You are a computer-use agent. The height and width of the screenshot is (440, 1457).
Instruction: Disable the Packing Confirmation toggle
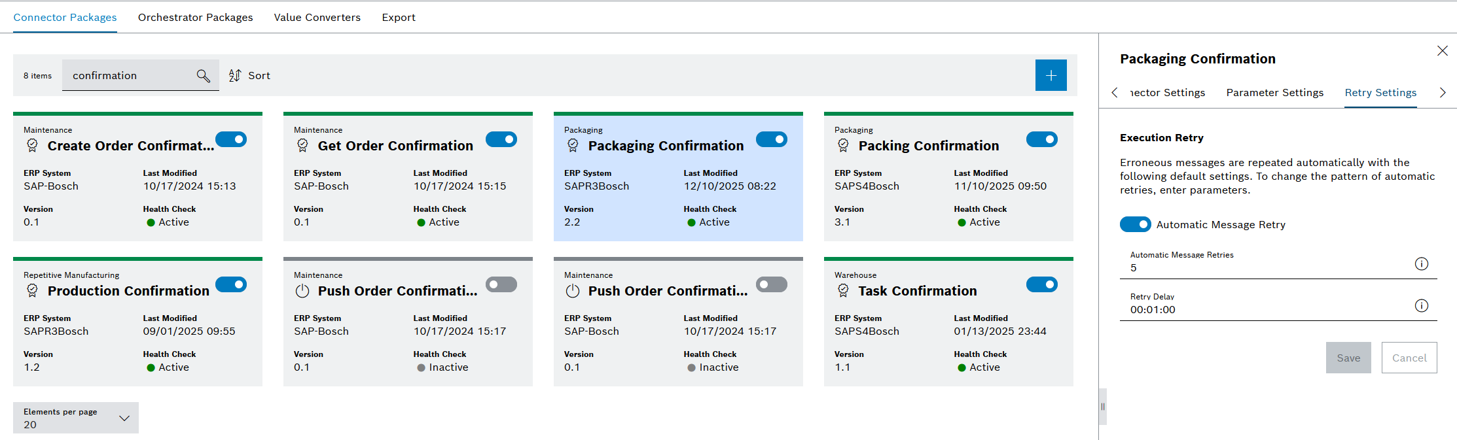[x=1042, y=139]
